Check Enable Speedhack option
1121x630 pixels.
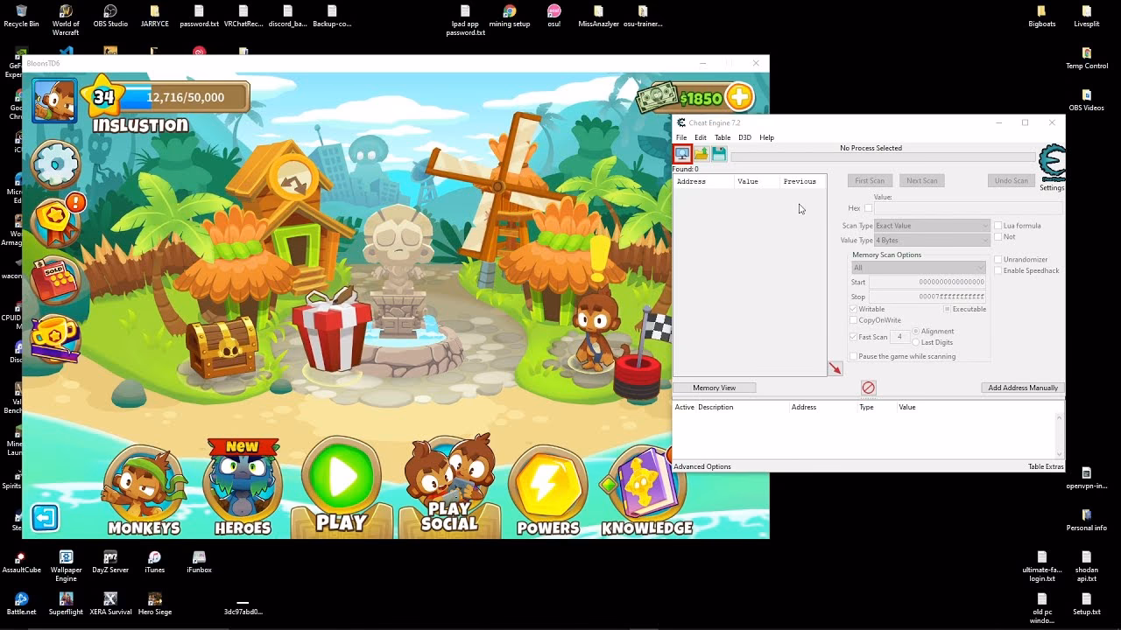pos(998,271)
